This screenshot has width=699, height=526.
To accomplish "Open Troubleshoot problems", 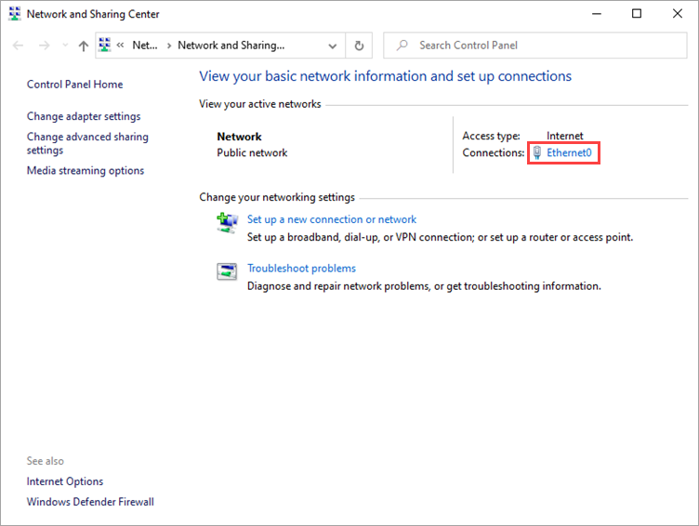I will coord(301,269).
